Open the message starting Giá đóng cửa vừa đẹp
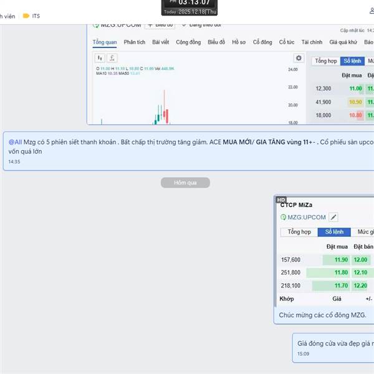Screen dimensions: 374x374 point(333,348)
